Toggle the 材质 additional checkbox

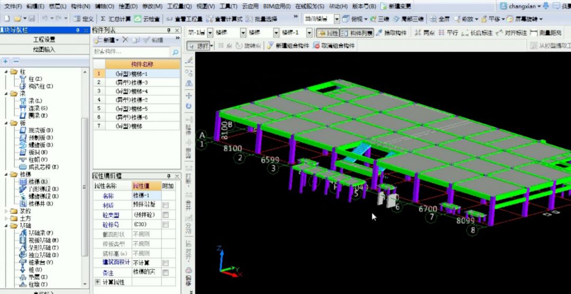point(165,205)
